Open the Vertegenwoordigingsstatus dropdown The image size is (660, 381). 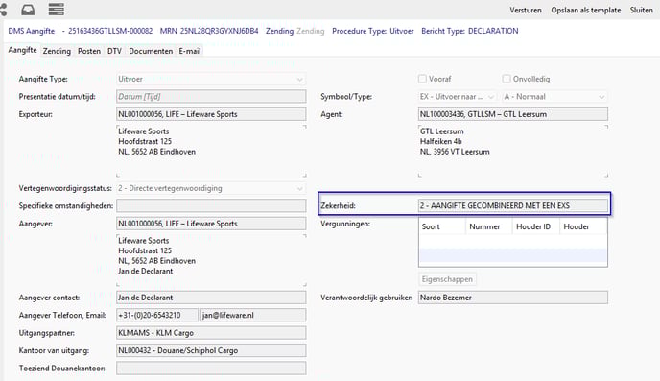211,188
